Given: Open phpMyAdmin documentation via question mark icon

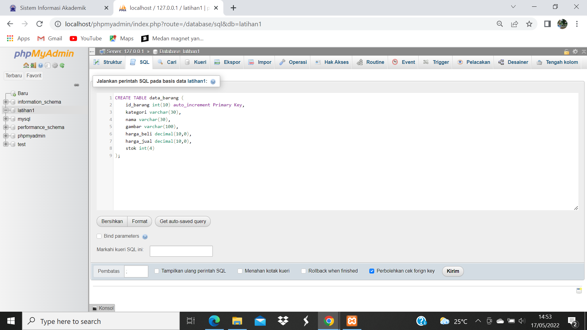Looking at the screenshot, I should 40,65.
